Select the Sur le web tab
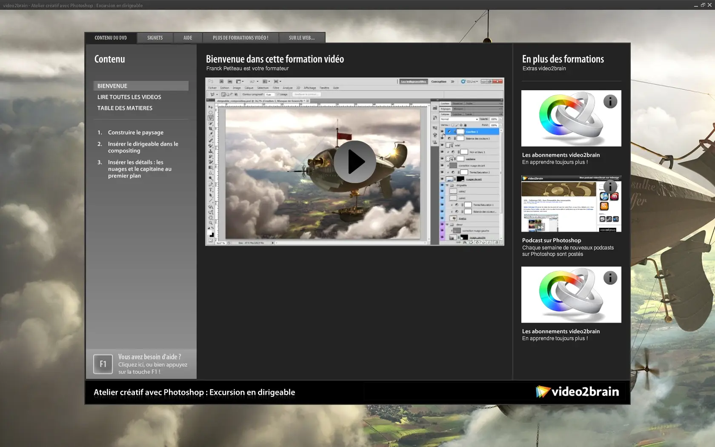The image size is (715, 447). 302,38
